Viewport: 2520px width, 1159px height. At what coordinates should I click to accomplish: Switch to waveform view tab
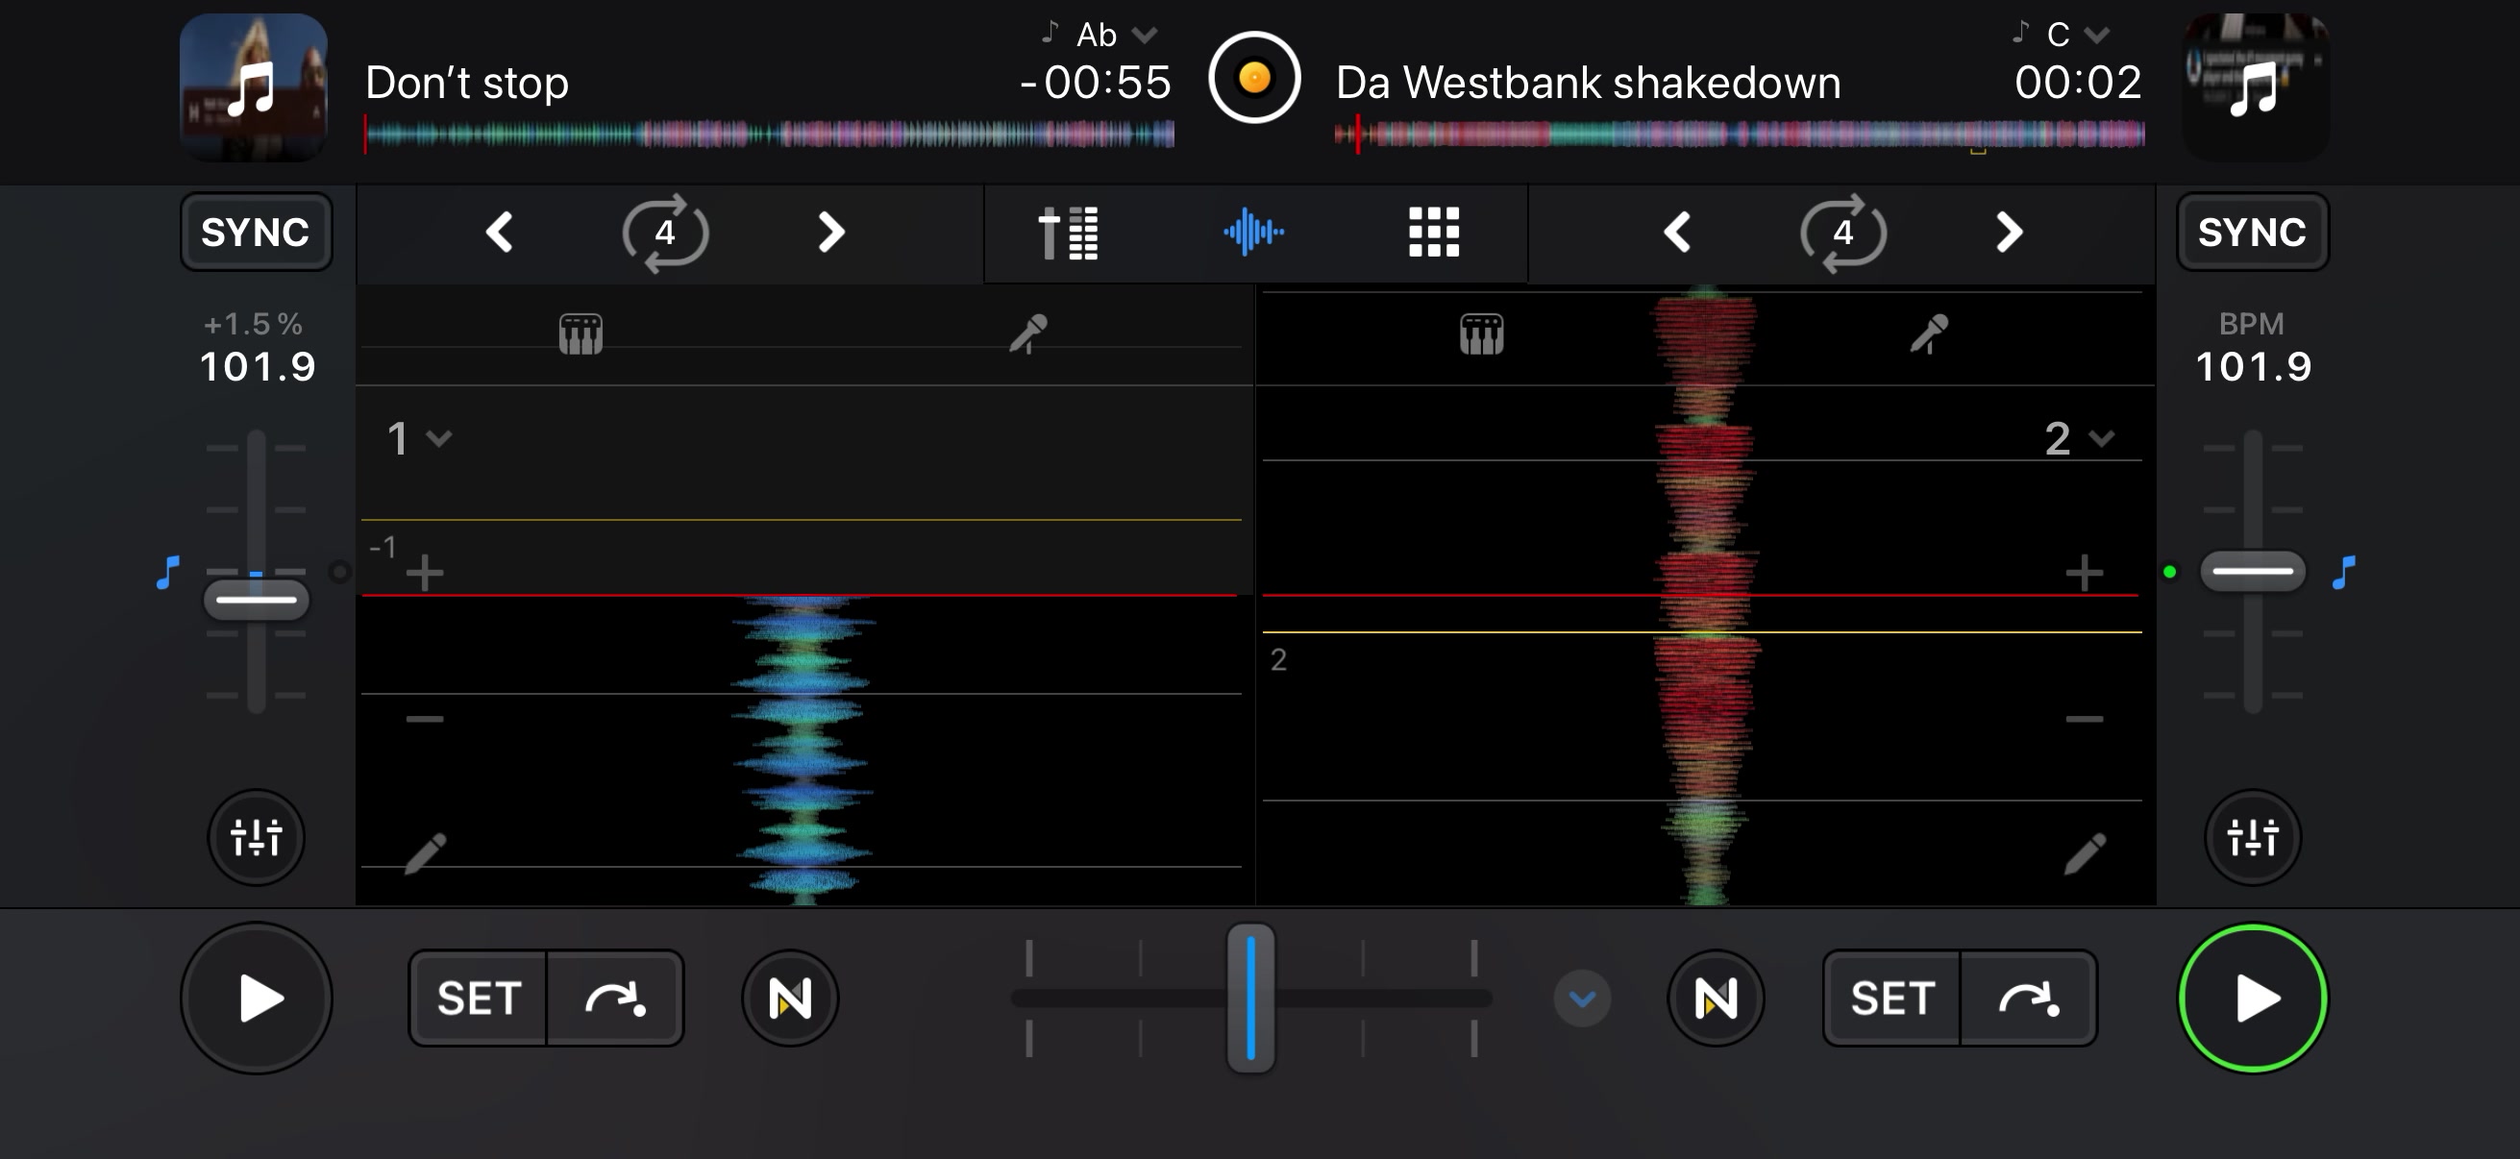coord(1253,233)
